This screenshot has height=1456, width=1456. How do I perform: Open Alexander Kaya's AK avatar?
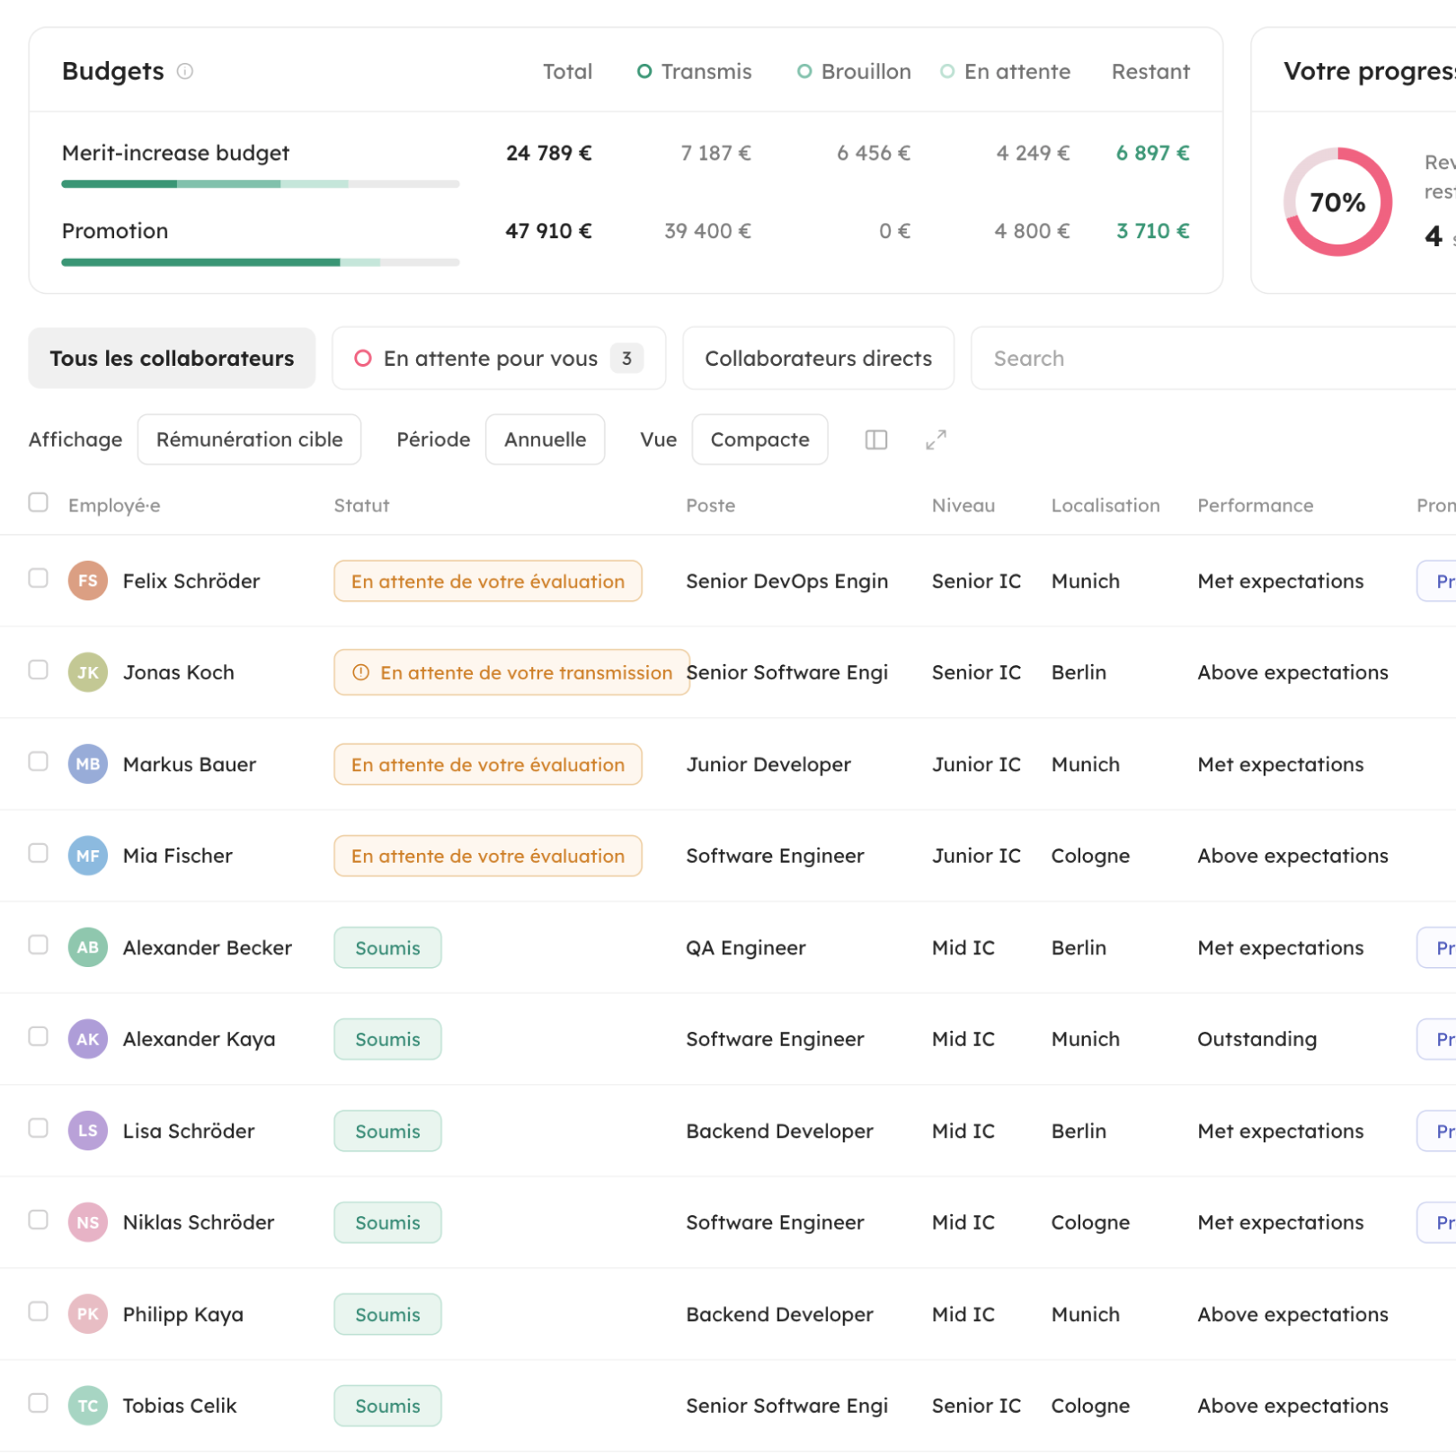[88, 1039]
